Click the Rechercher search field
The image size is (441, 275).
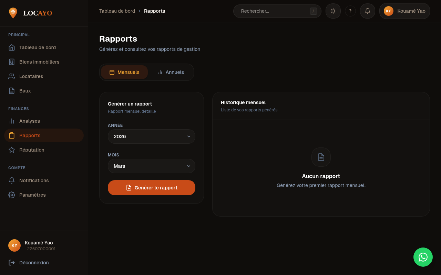coord(277,11)
